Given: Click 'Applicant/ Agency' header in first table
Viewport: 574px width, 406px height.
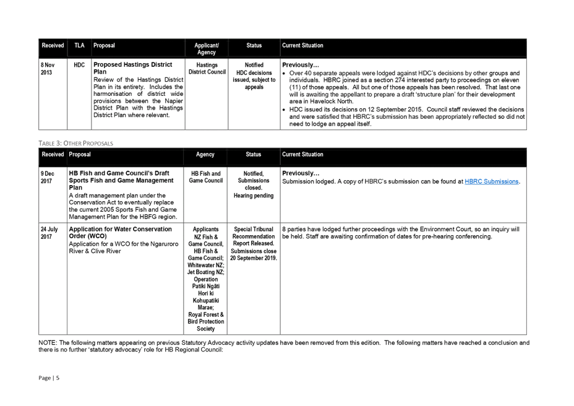Looking at the screenshot, I should 207,49.
